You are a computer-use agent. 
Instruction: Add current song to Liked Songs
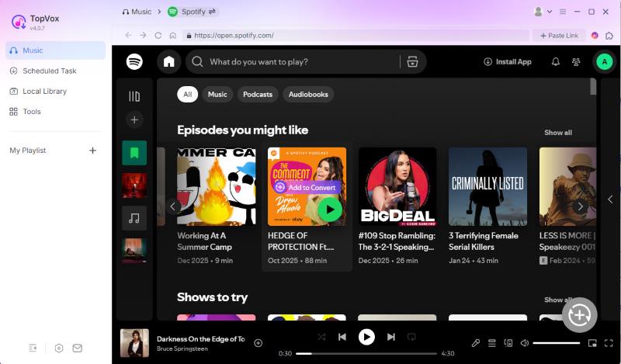pos(258,343)
